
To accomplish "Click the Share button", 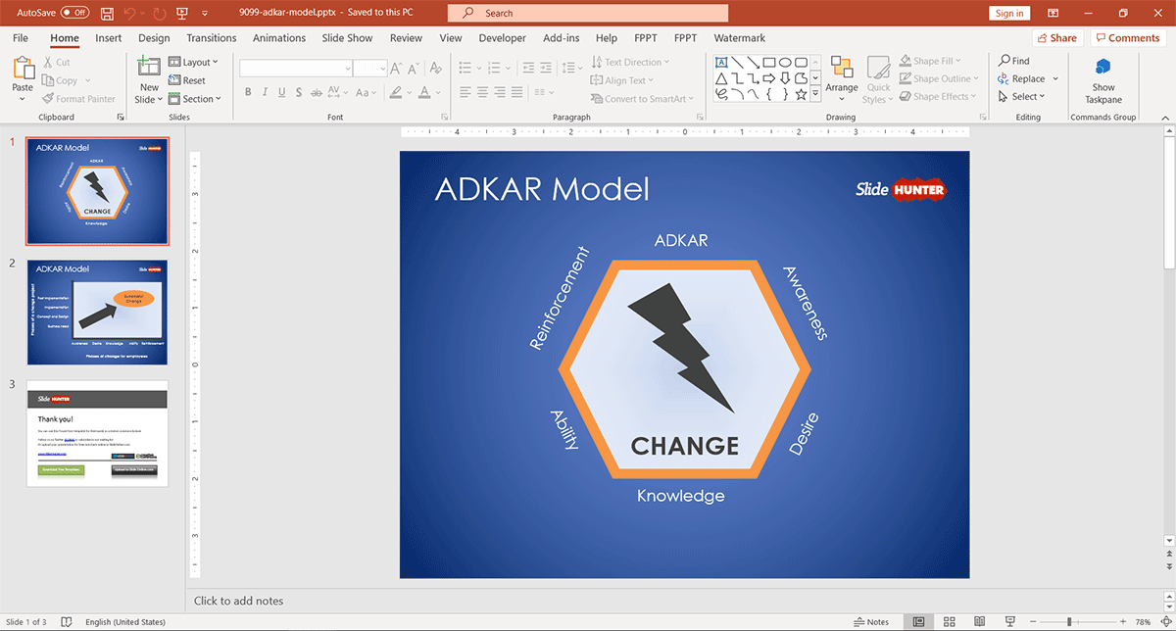I will [1056, 38].
